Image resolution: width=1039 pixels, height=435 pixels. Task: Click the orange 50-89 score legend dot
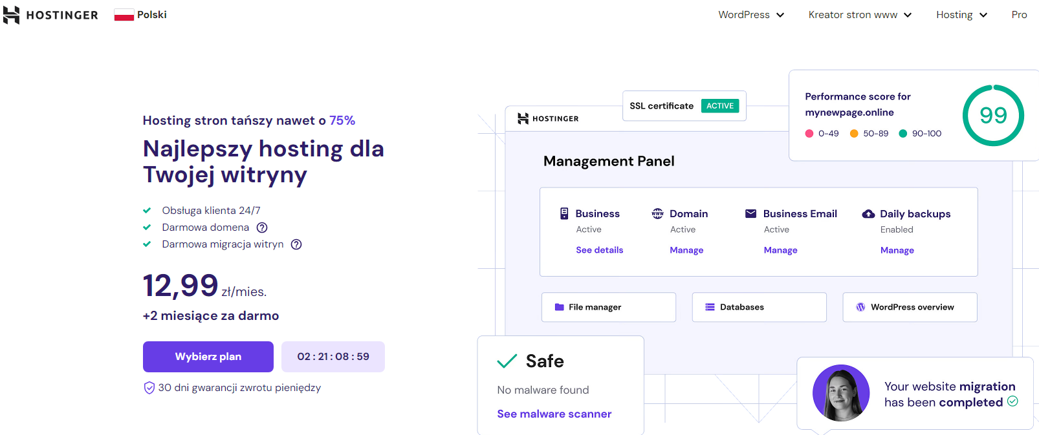(x=854, y=134)
